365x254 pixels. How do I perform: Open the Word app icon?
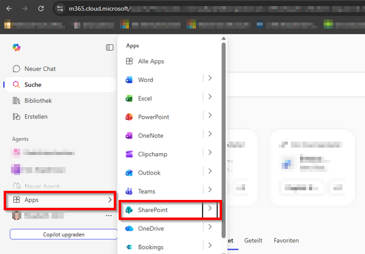129,80
